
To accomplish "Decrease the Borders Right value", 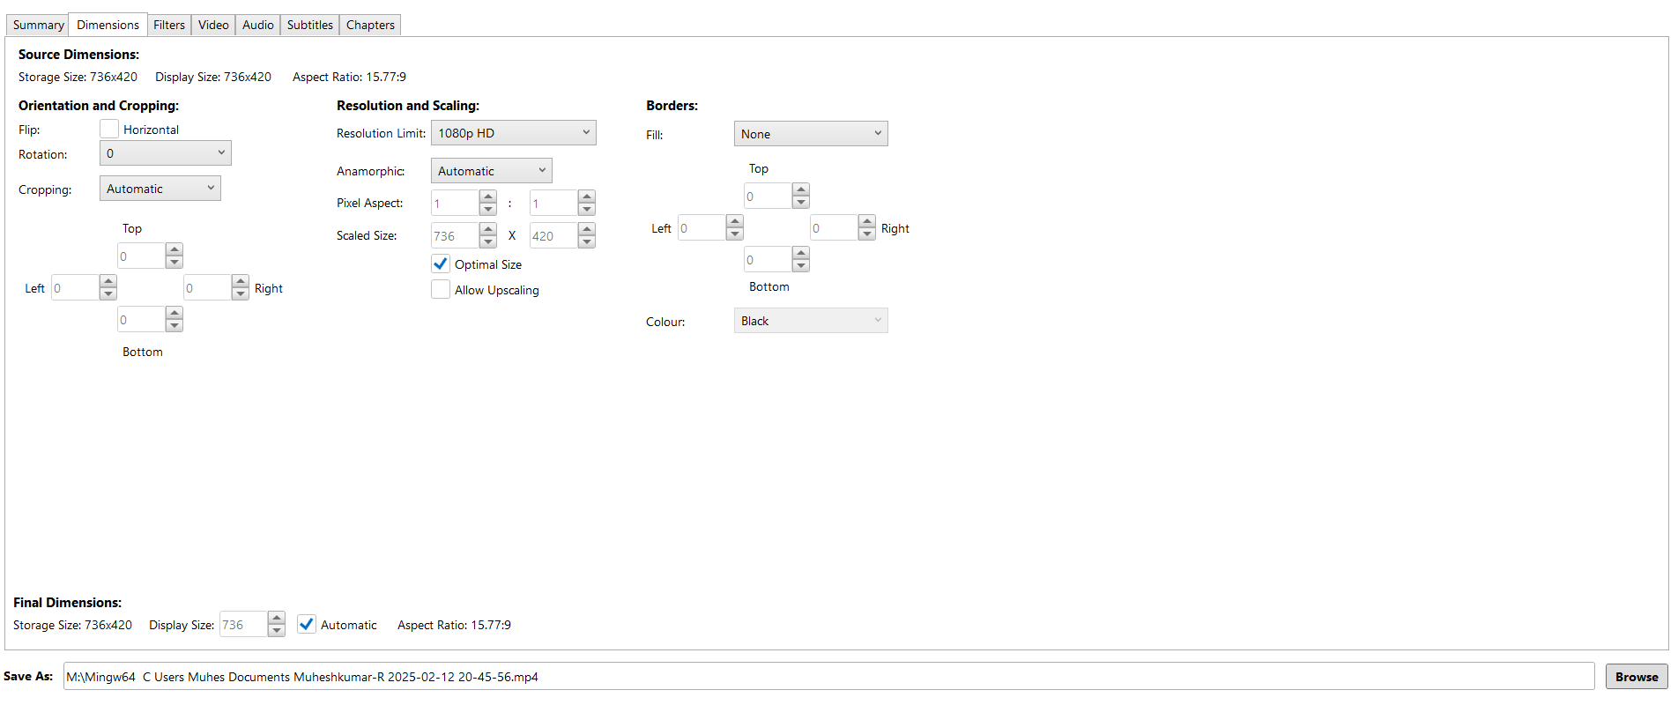I will pyautogui.click(x=867, y=234).
